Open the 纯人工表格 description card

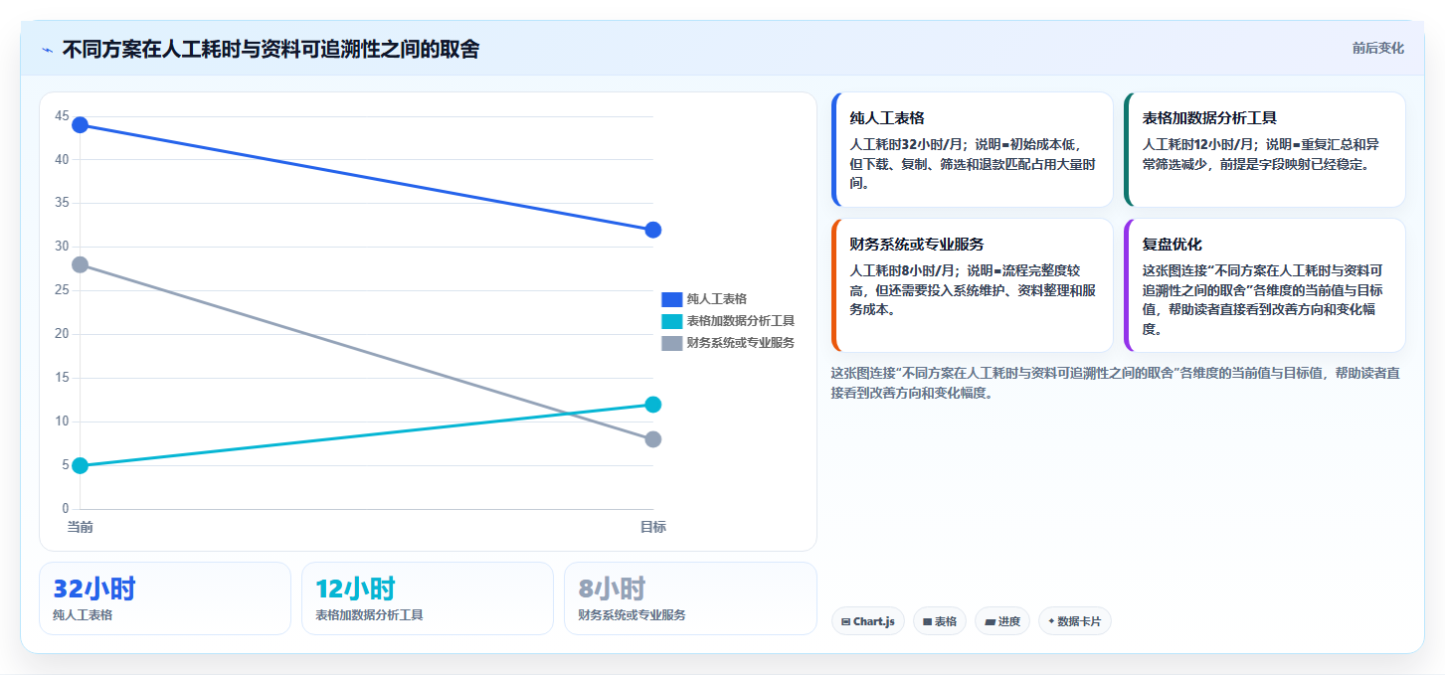(972, 149)
